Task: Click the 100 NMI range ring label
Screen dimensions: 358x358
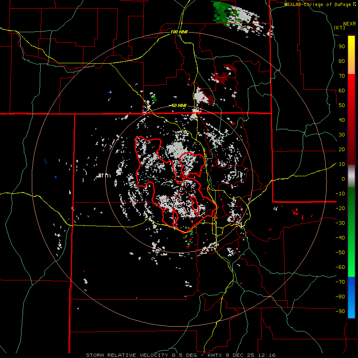Action: point(178,32)
